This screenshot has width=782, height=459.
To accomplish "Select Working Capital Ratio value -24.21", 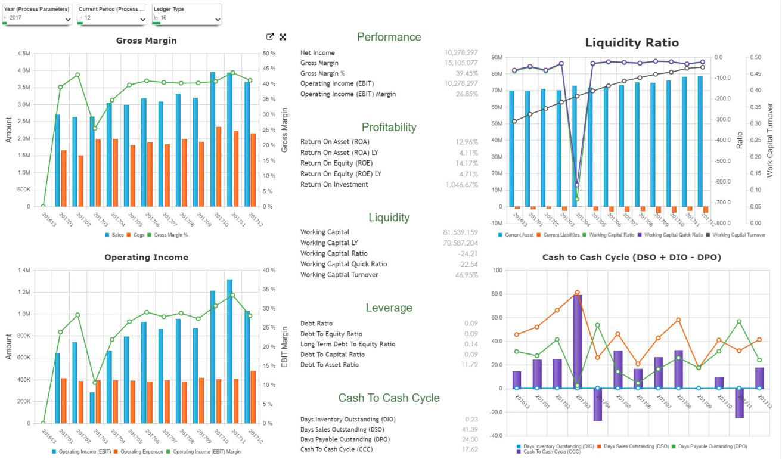I will pos(468,253).
